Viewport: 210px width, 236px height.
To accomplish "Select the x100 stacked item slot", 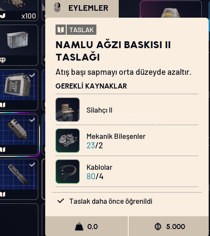I will pyautogui.click(x=19, y=10).
